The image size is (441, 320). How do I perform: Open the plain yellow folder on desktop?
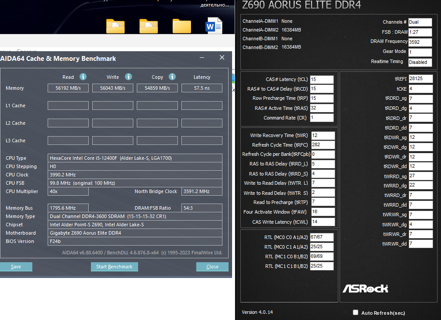(x=182, y=26)
